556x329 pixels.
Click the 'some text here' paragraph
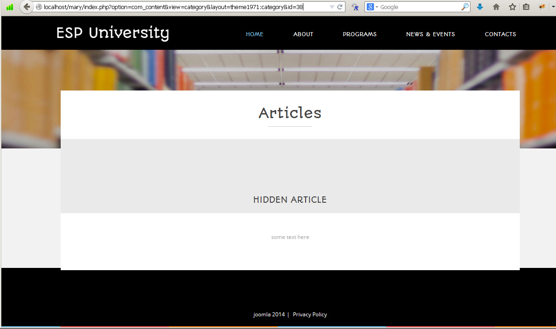[290, 237]
